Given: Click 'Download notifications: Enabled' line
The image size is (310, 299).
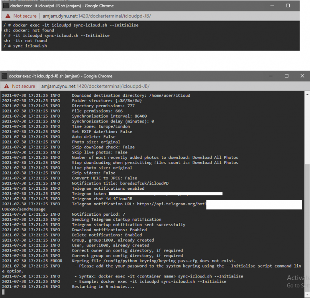Looking at the screenshot, I should 109,230.
